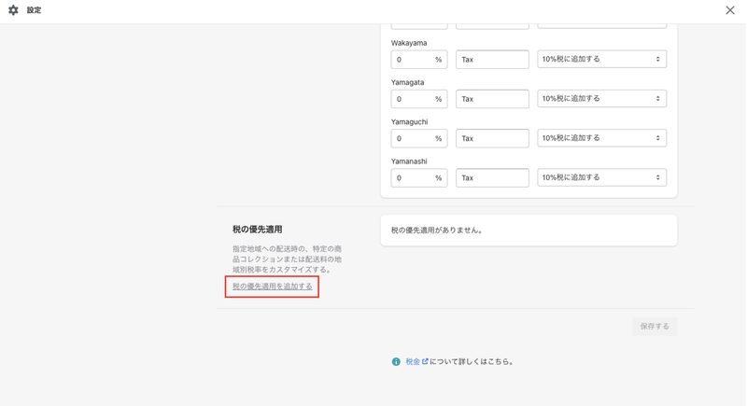The height and width of the screenshot is (406, 747).
Task: Click 税の優先適用がありません message
Action: click(437, 231)
